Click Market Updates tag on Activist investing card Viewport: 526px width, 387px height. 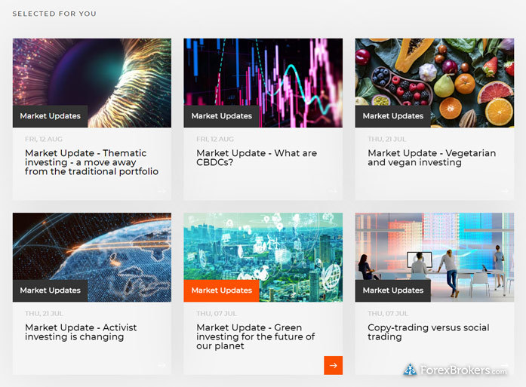pyautogui.click(x=51, y=290)
